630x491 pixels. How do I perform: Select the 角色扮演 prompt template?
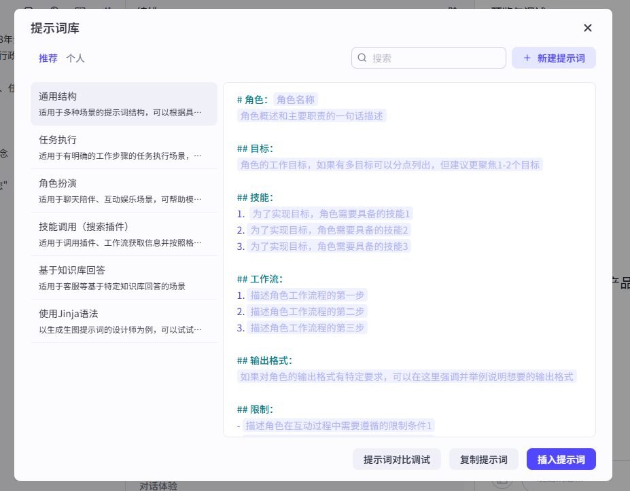pos(124,191)
